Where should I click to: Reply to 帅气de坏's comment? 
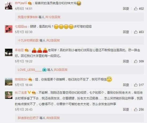click(126, 9)
